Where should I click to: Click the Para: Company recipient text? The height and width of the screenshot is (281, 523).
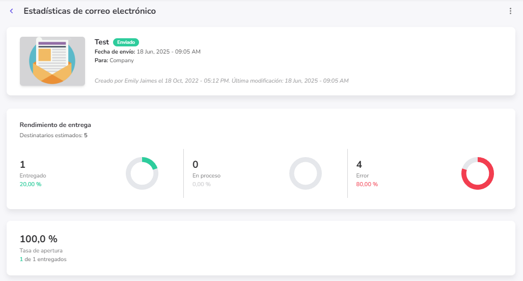[114, 60]
